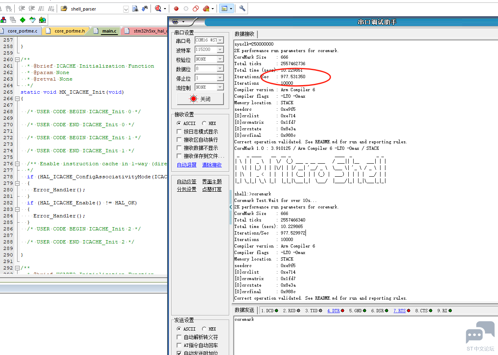Image resolution: width=498 pixels, height=355 pixels.
Task: Enable 按日志模式显示 checkbox
Action: pos(179,131)
